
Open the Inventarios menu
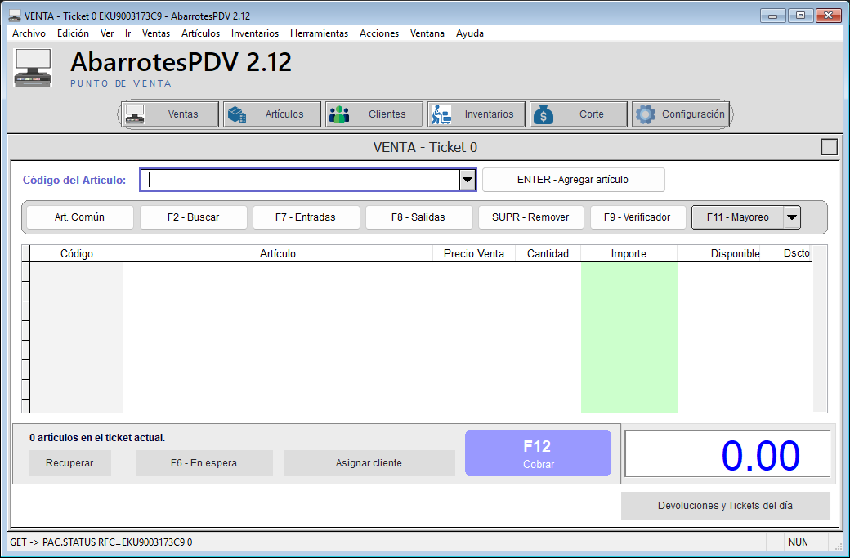(255, 33)
